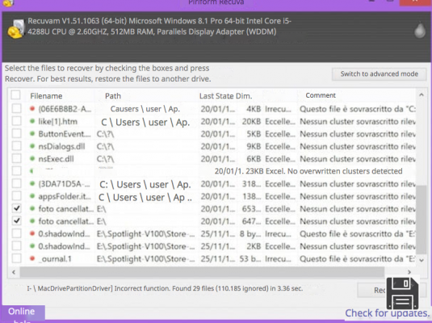Click the list scroll-up arrow near Comment
This screenshot has height=323, width=432.
coord(422,95)
